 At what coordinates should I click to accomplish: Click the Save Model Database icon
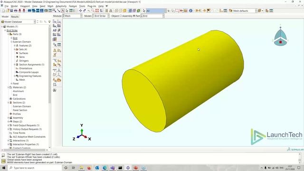tap(11, 10)
